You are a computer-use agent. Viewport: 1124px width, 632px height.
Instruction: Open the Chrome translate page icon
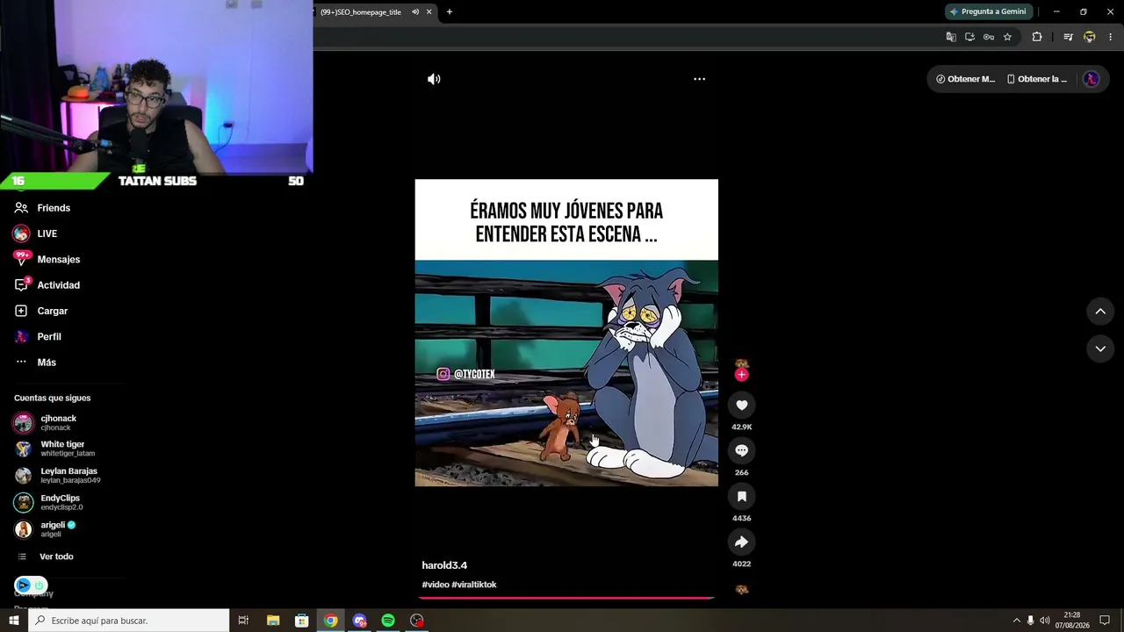click(x=951, y=37)
